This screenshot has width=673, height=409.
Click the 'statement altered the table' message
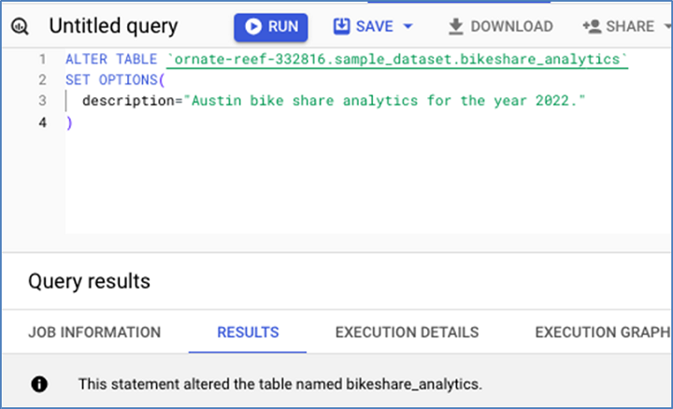[x=280, y=384]
